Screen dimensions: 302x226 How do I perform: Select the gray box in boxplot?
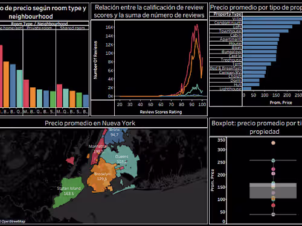coord(273,190)
